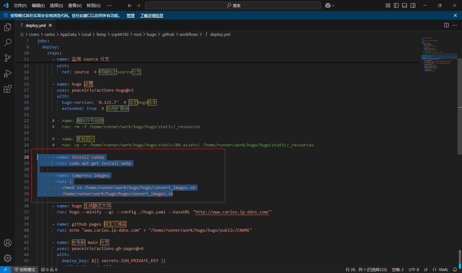Open the Search view in activity bar

[8, 42]
